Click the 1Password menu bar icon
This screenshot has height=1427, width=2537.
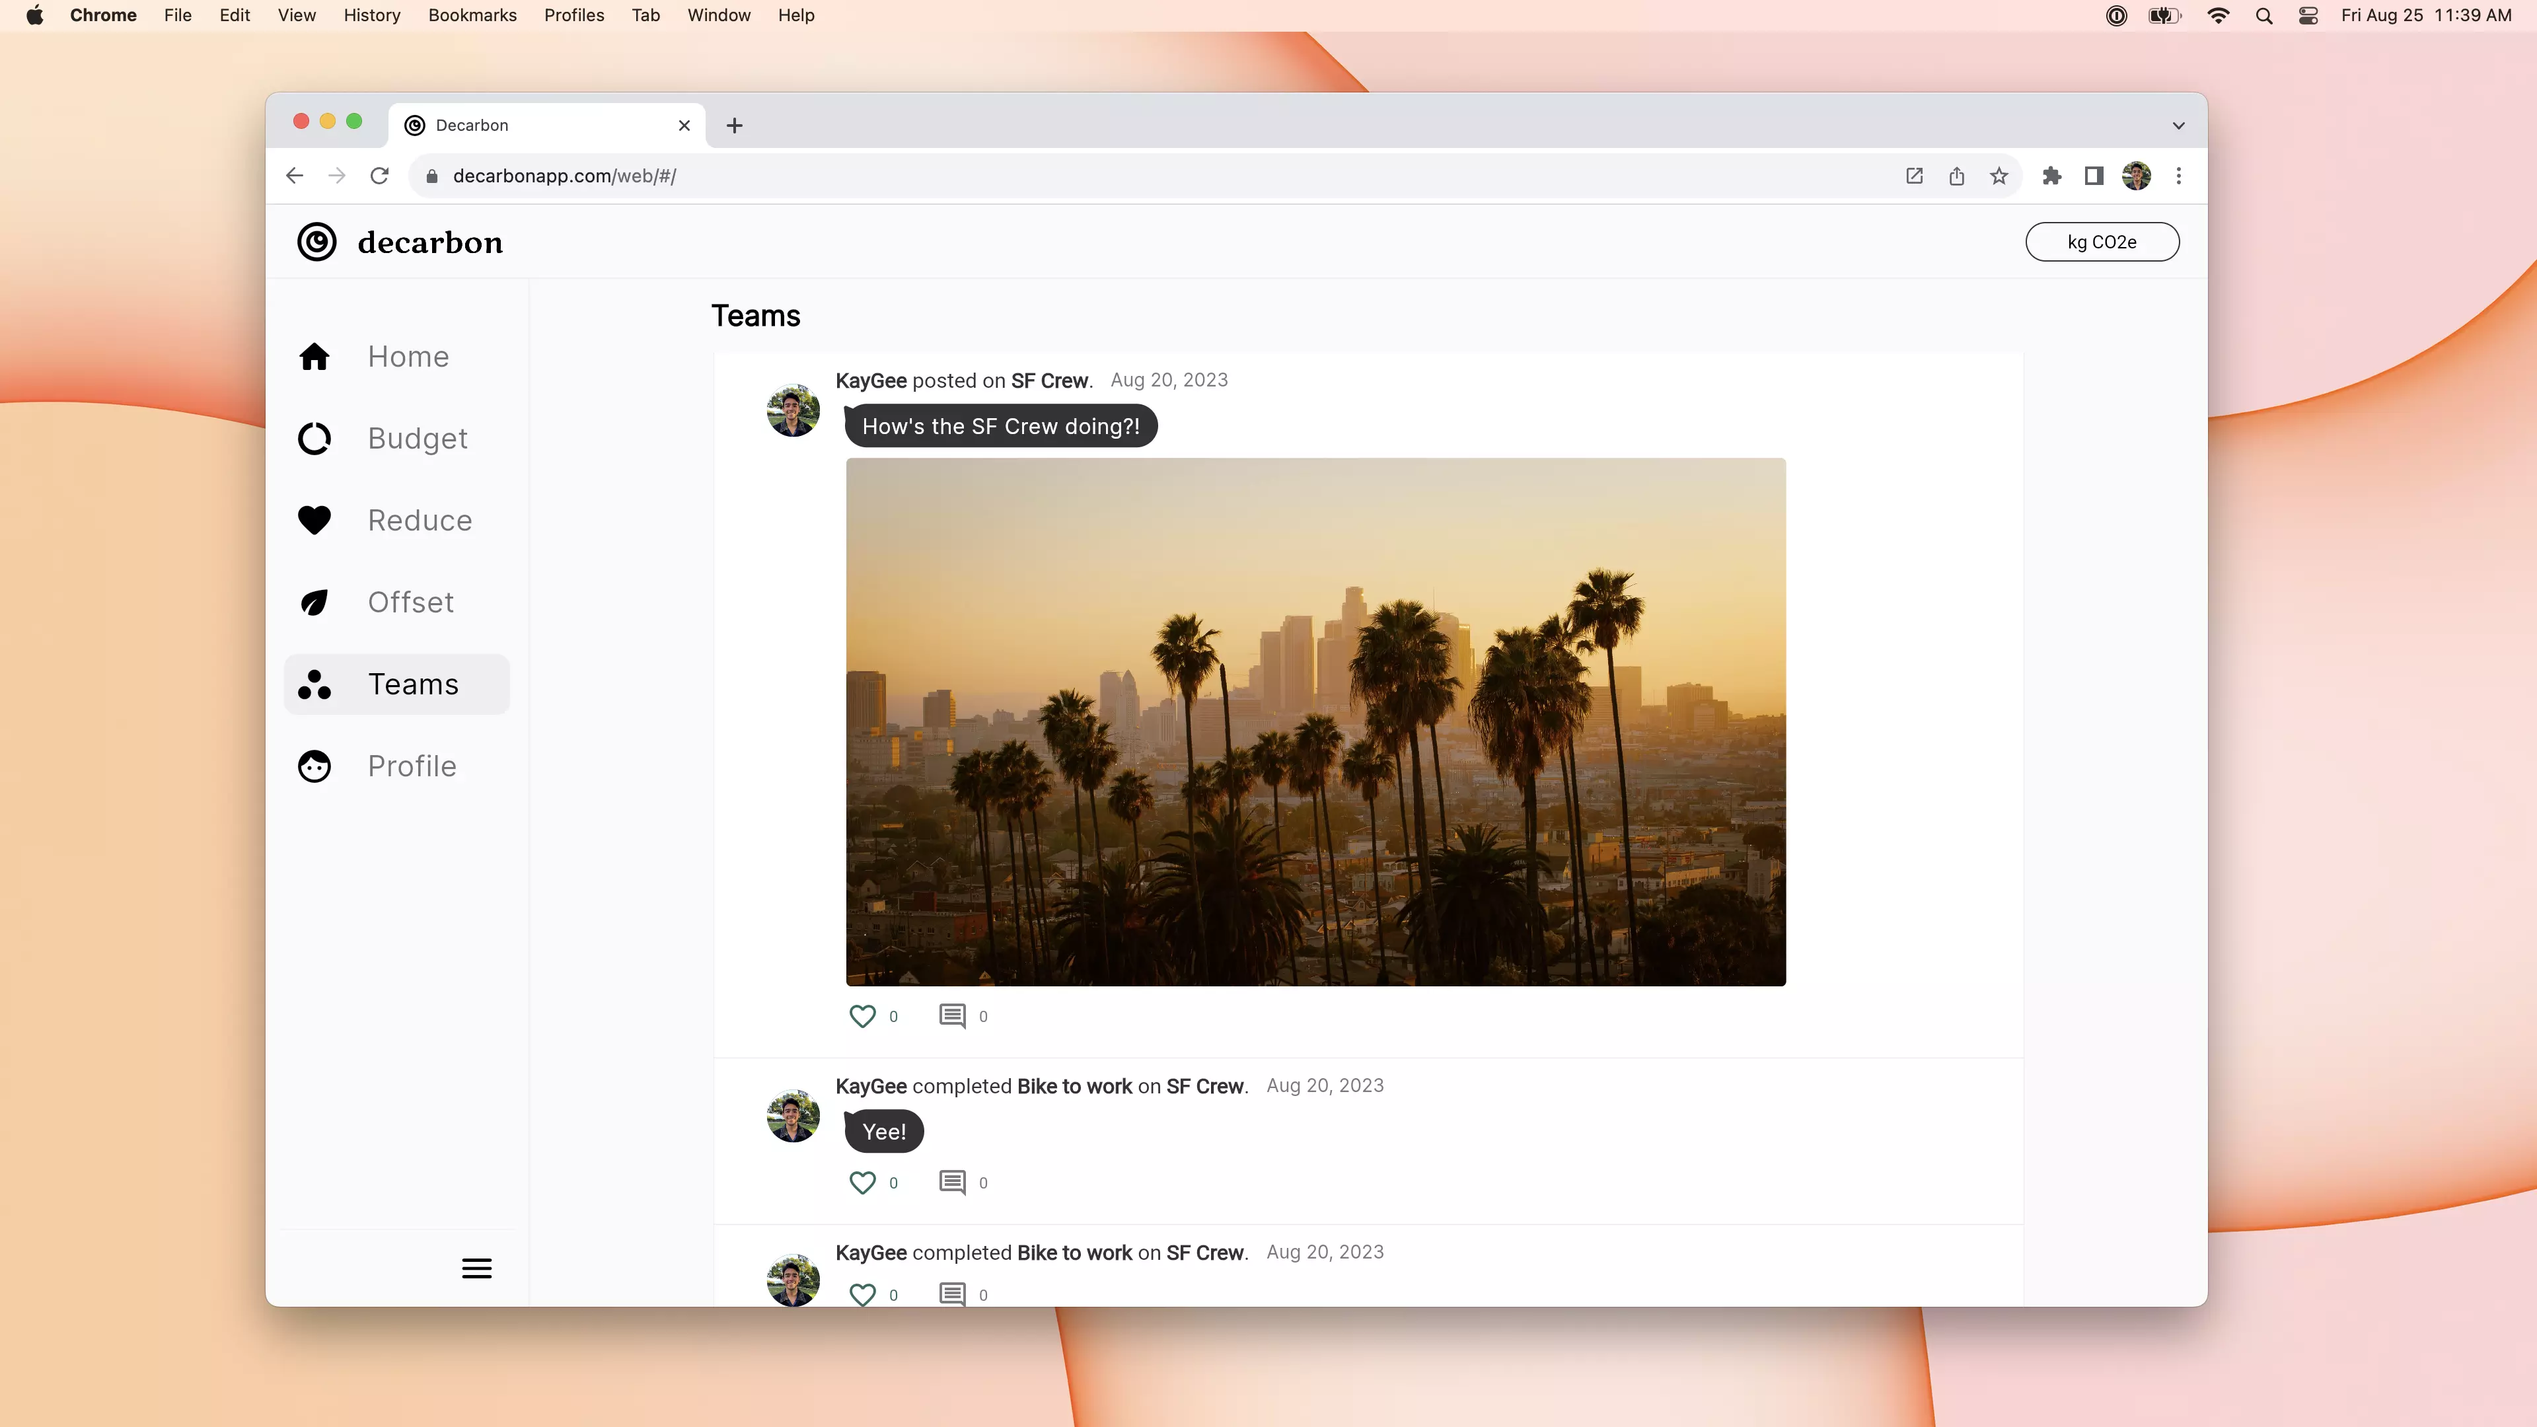[x=2116, y=15]
